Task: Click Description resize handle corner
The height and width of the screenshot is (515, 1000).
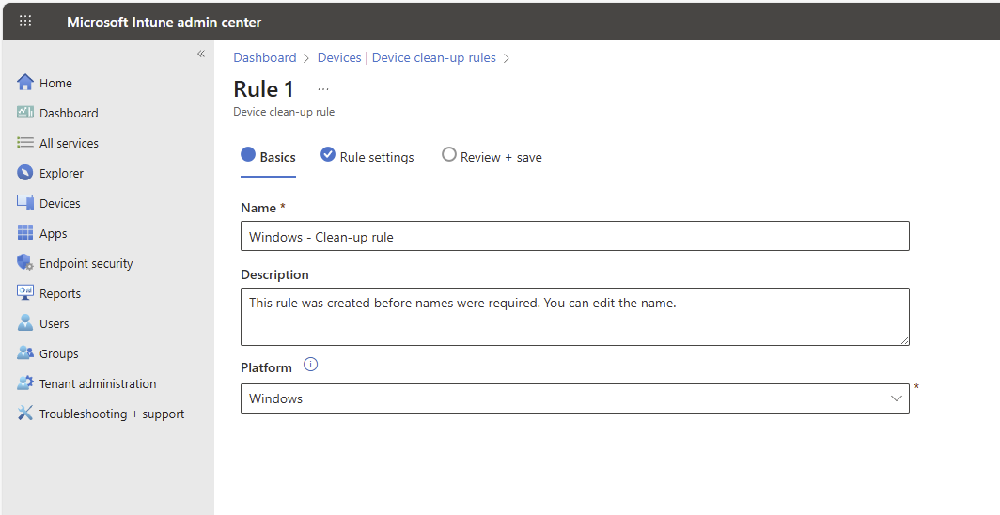Action: coord(904,340)
